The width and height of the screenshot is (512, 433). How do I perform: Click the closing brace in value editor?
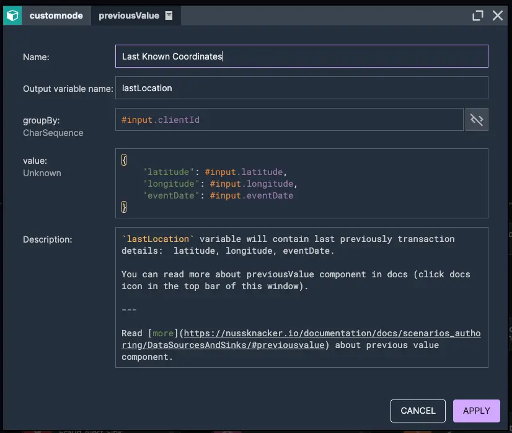(124, 207)
